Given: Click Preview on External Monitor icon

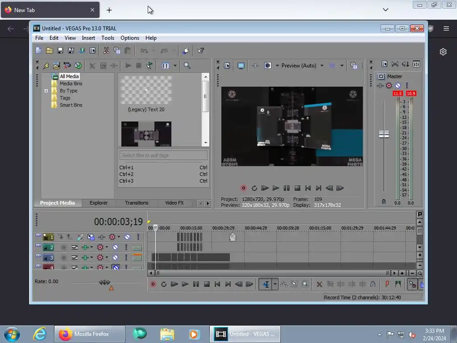Looking at the screenshot, I should (241, 66).
